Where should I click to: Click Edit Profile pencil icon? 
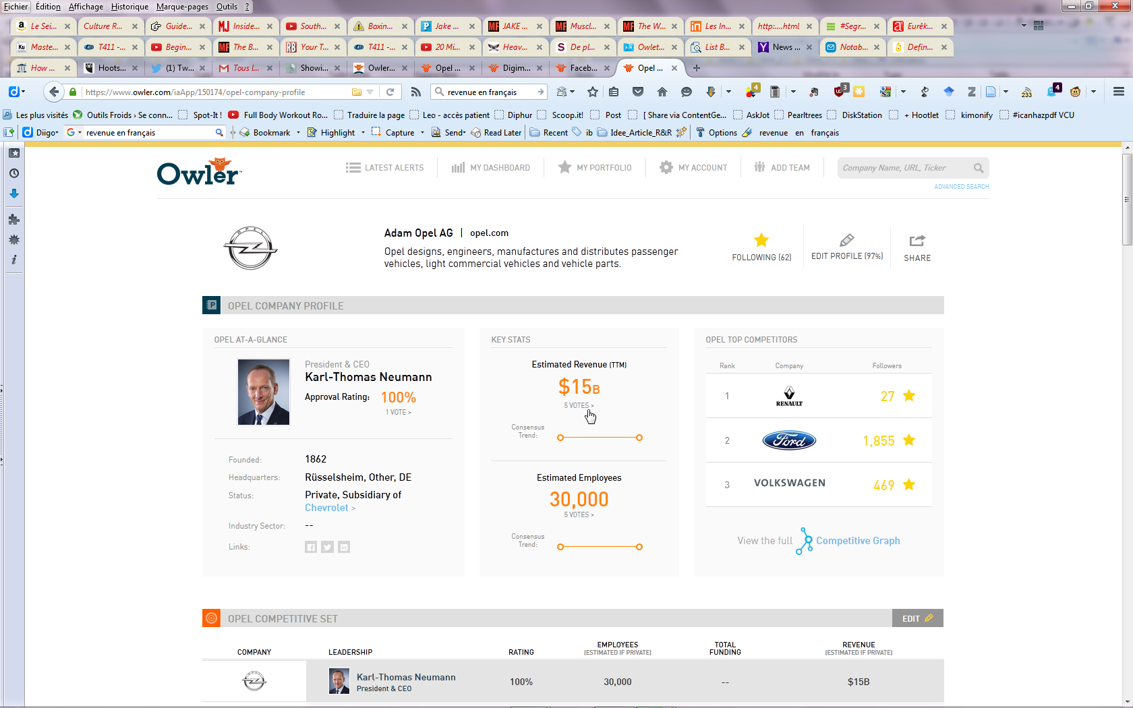tap(847, 240)
